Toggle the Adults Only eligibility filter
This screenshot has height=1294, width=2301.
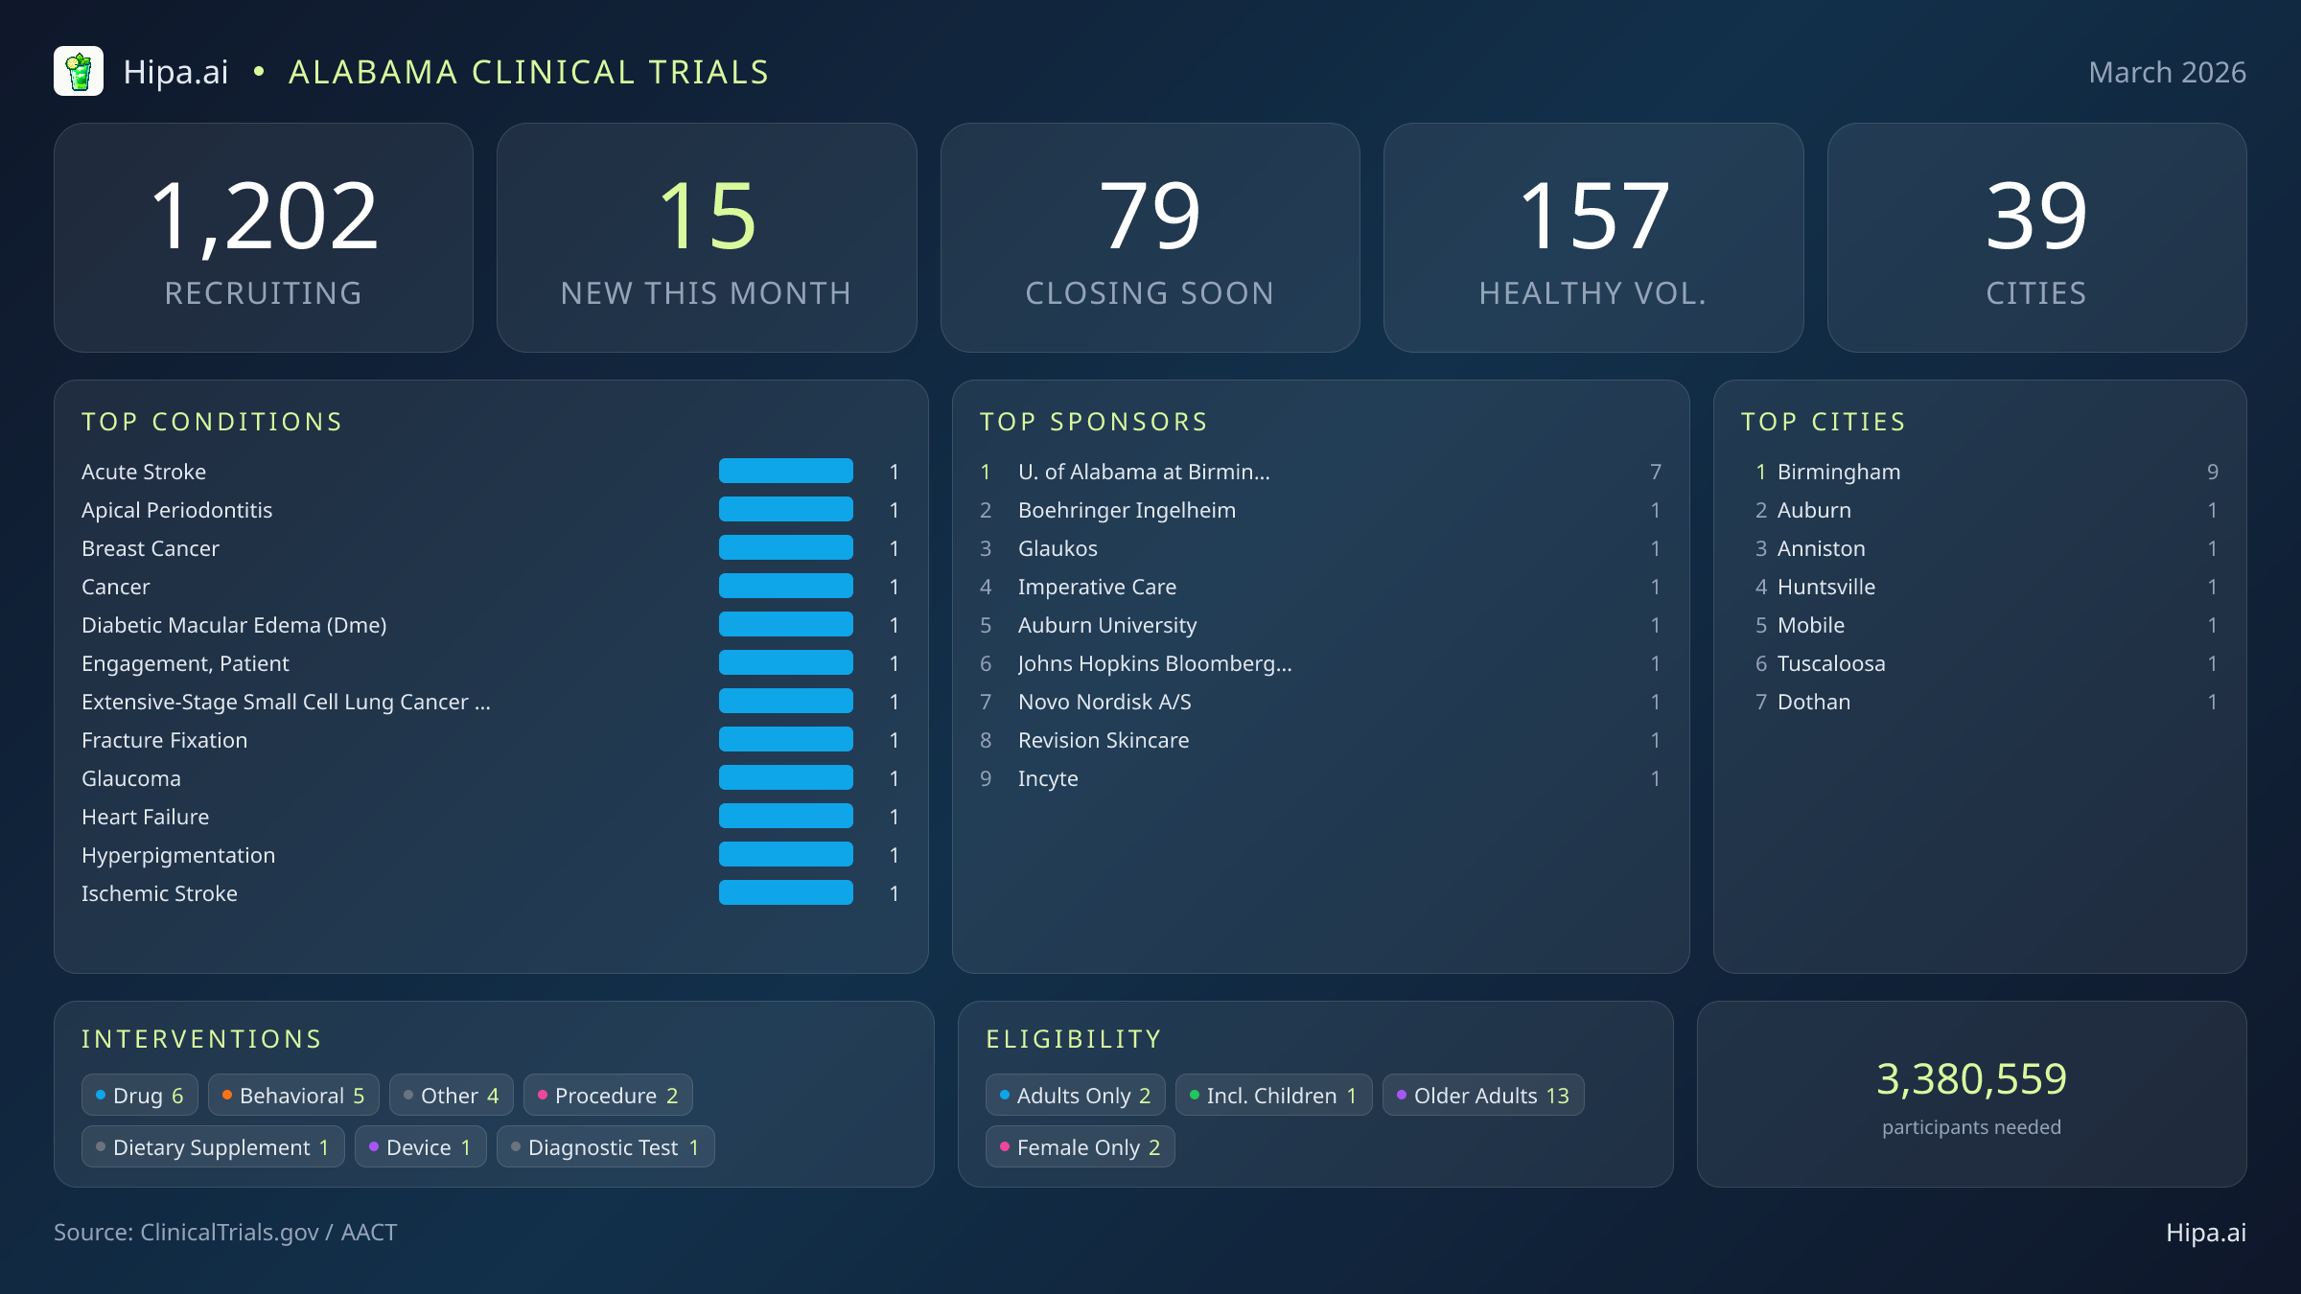(x=1075, y=1095)
